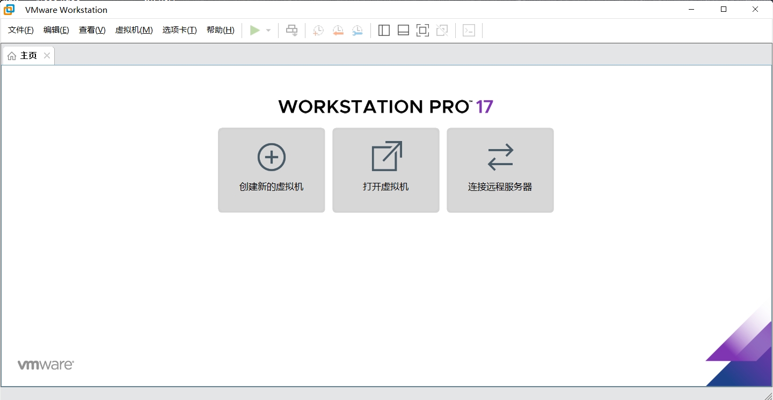Screen dimensions: 773x400
Task: Click the green Power On play icon
Action: click(255, 31)
